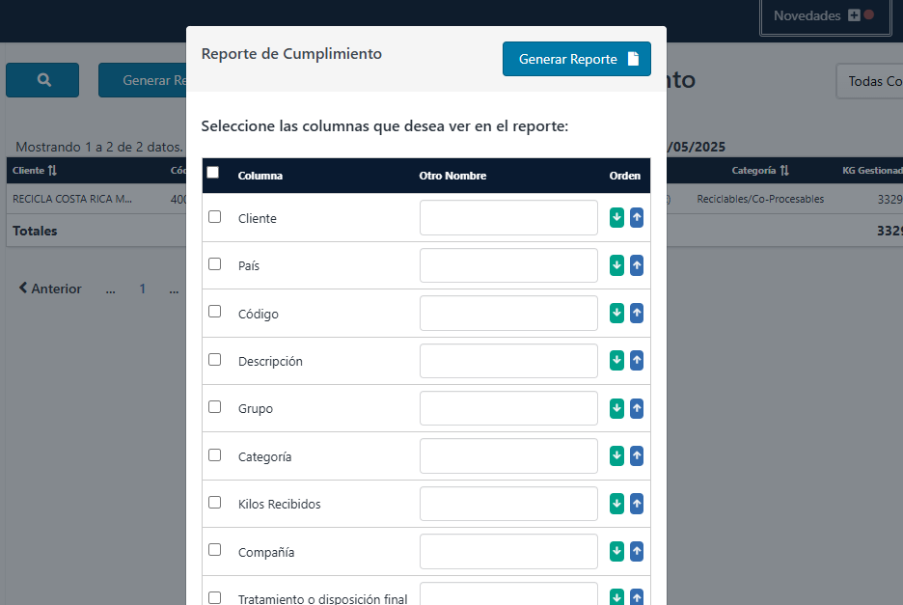Move Grupo column down with green arrow

tap(617, 408)
